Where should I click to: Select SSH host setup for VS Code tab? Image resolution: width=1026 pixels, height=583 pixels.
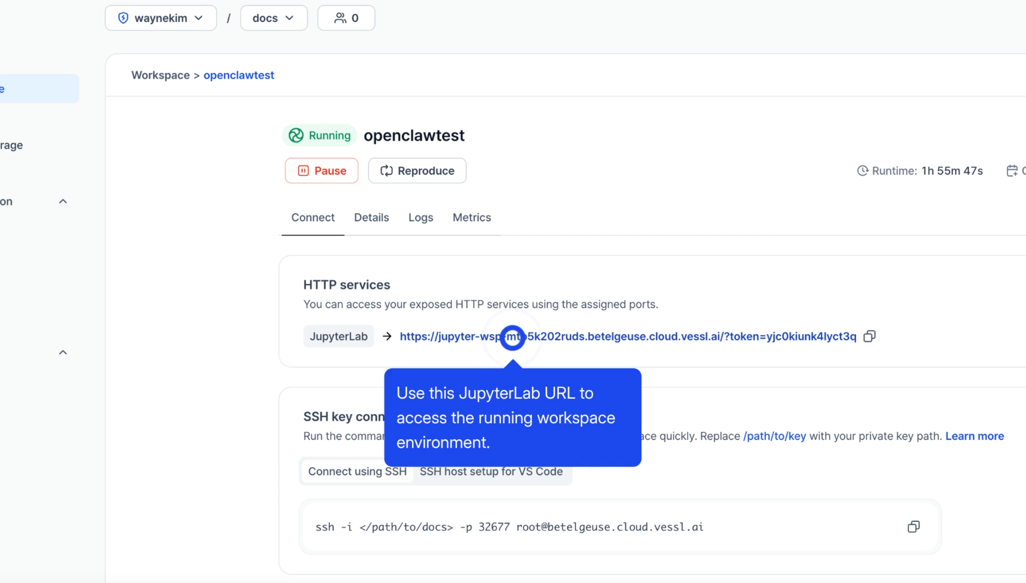491,471
